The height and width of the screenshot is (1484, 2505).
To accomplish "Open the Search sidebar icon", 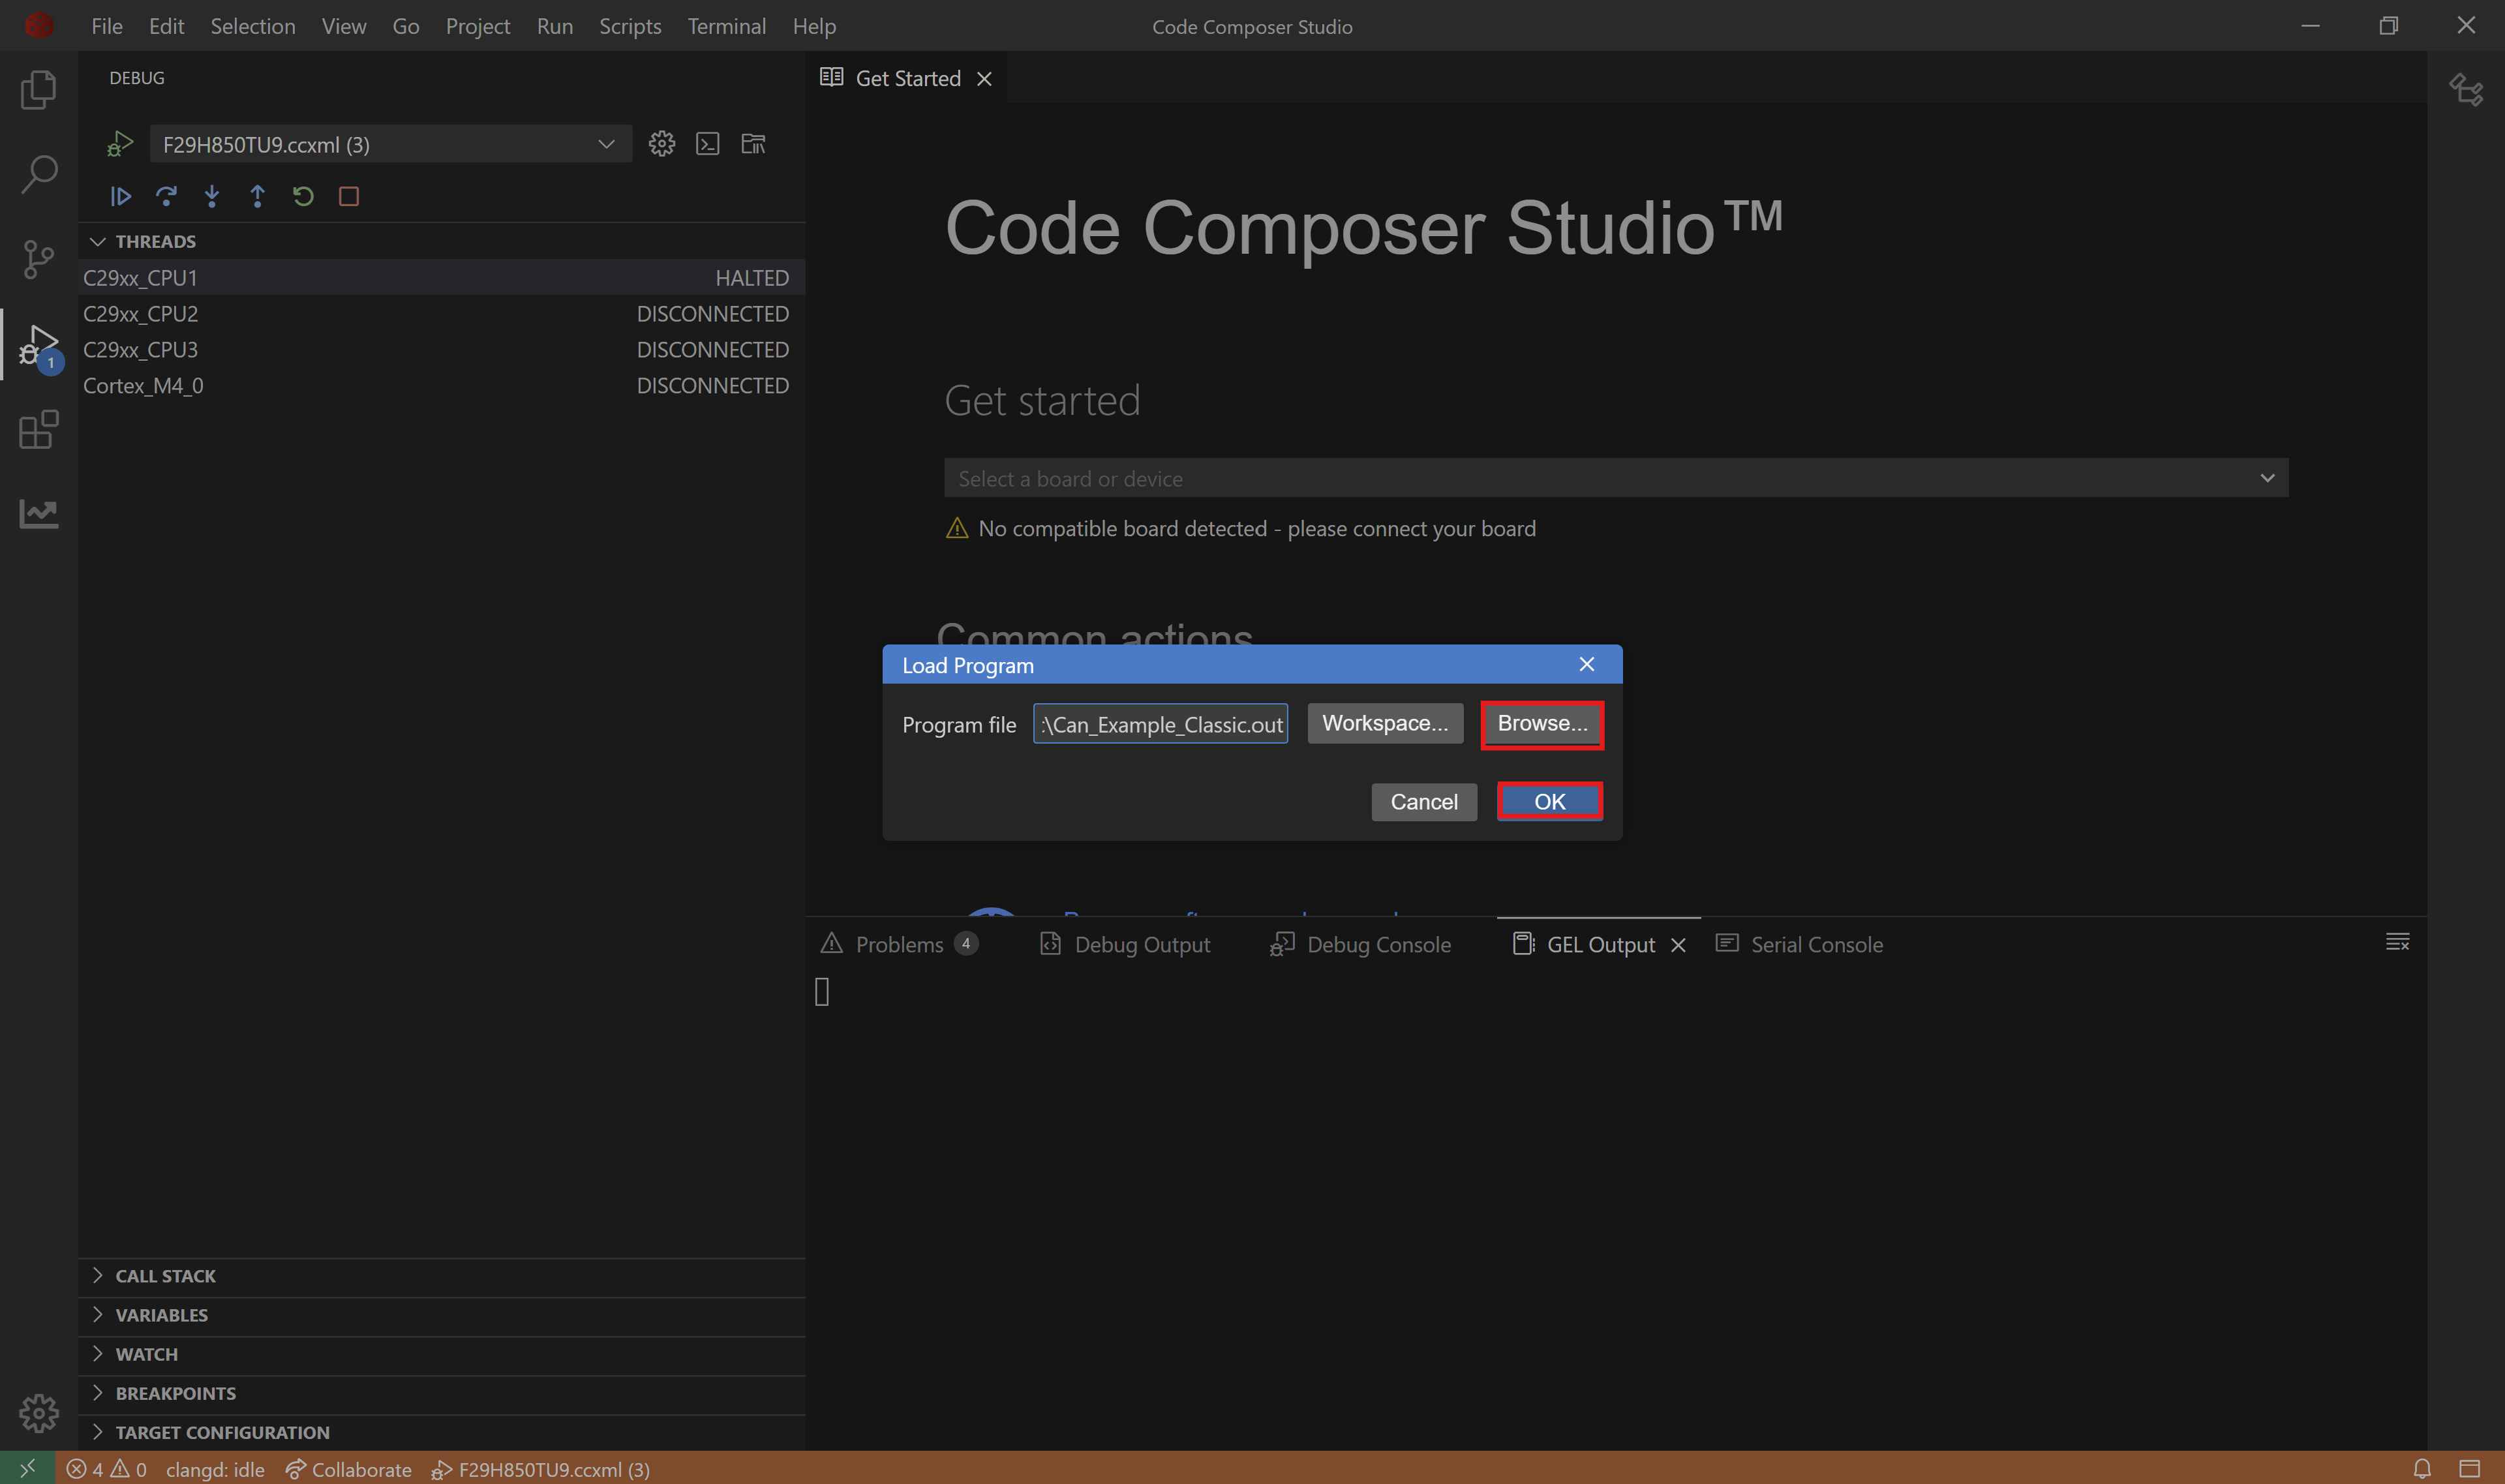I will [x=38, y=173].
